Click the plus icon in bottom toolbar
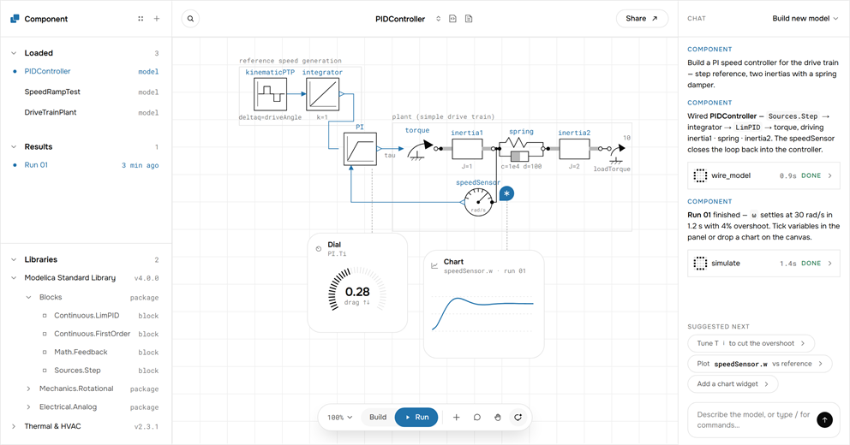Viewport: 850px width, 445px height. (x=457, y=418)
